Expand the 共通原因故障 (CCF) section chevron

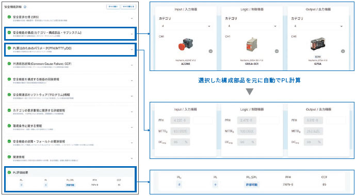click(132, 65)
